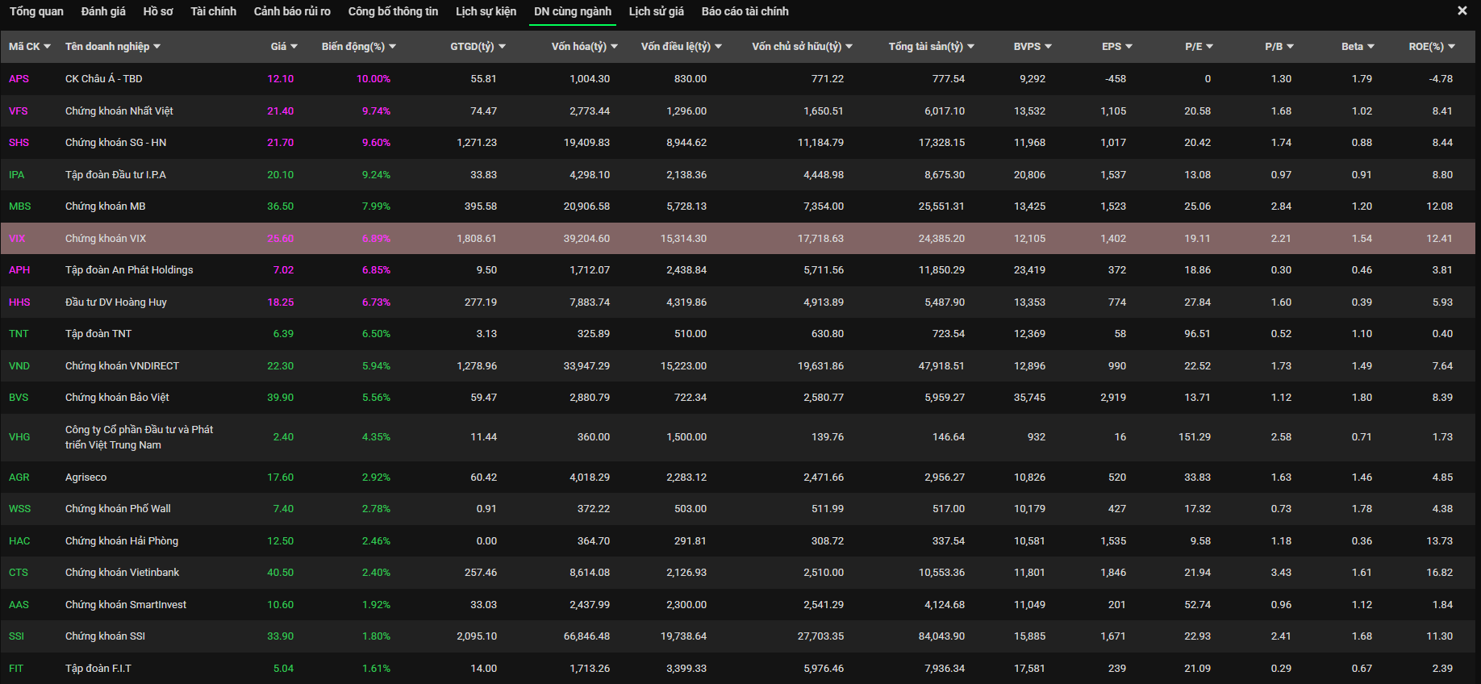
Task: Open the HAC ticker symbol
Action: tap(19, 541)
